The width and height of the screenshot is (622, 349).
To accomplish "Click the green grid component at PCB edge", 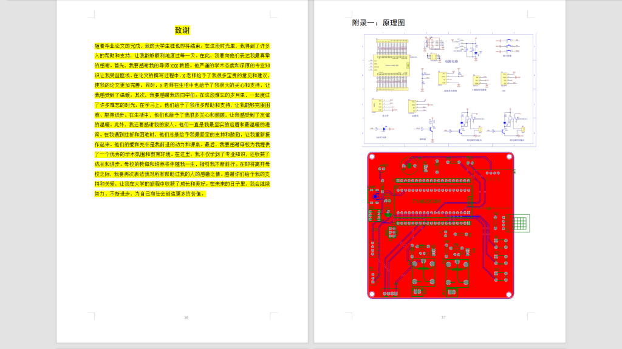I will pos(520,224).
